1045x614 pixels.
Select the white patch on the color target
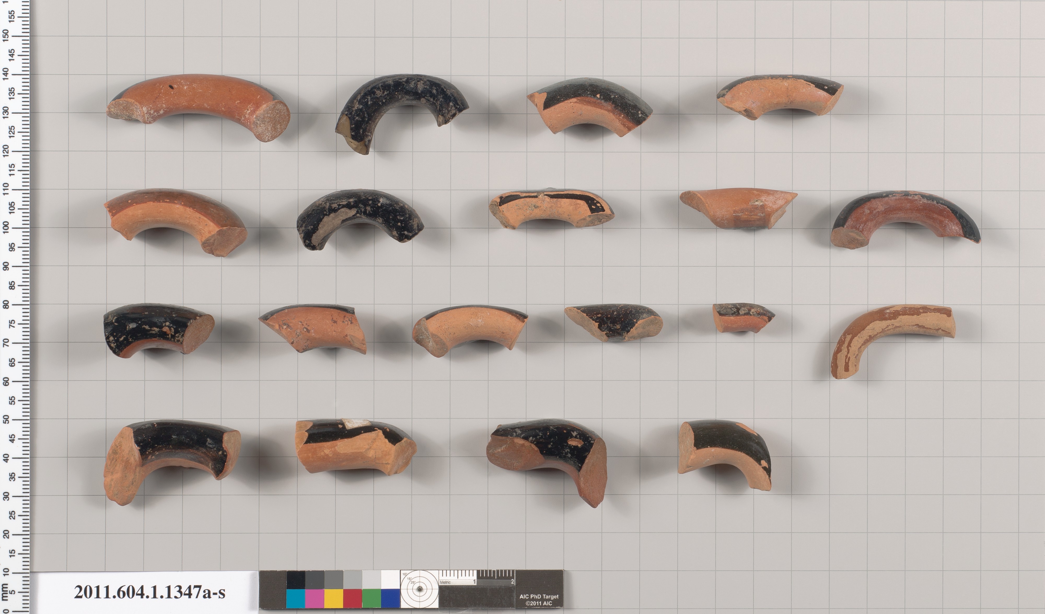click(390, 579)
